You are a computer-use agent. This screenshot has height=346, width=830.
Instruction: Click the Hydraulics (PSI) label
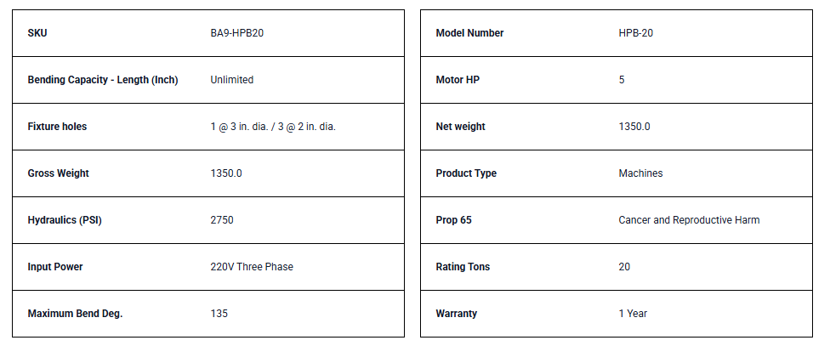[64, 220]
